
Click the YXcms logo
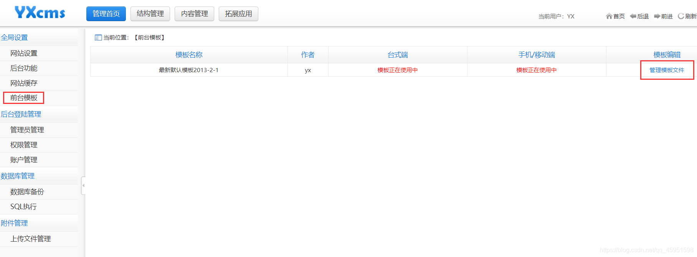click(40, 13)
